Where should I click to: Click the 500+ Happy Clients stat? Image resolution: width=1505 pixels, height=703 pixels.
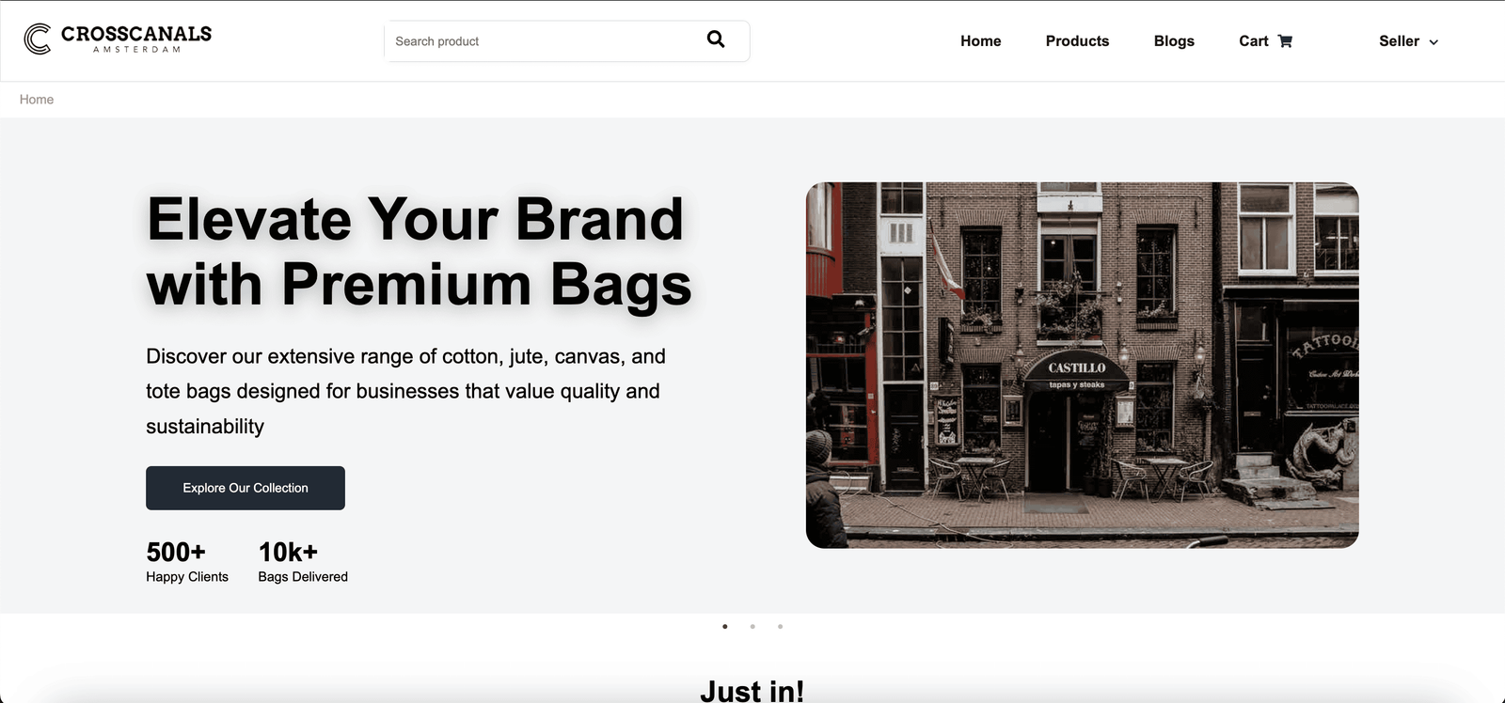click(x=187, y=562)
